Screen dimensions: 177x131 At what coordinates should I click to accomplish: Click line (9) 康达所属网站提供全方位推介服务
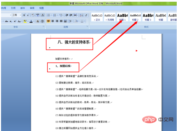click(75, 128)
